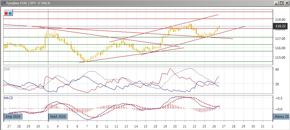Click the Май 2020 month marker
The image size is (290, 130).
point(58,117)
